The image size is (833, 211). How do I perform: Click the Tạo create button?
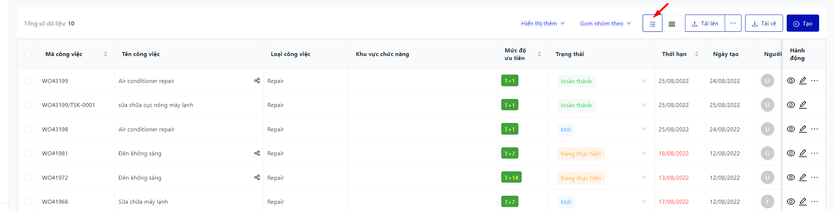(x=802, y=23)
